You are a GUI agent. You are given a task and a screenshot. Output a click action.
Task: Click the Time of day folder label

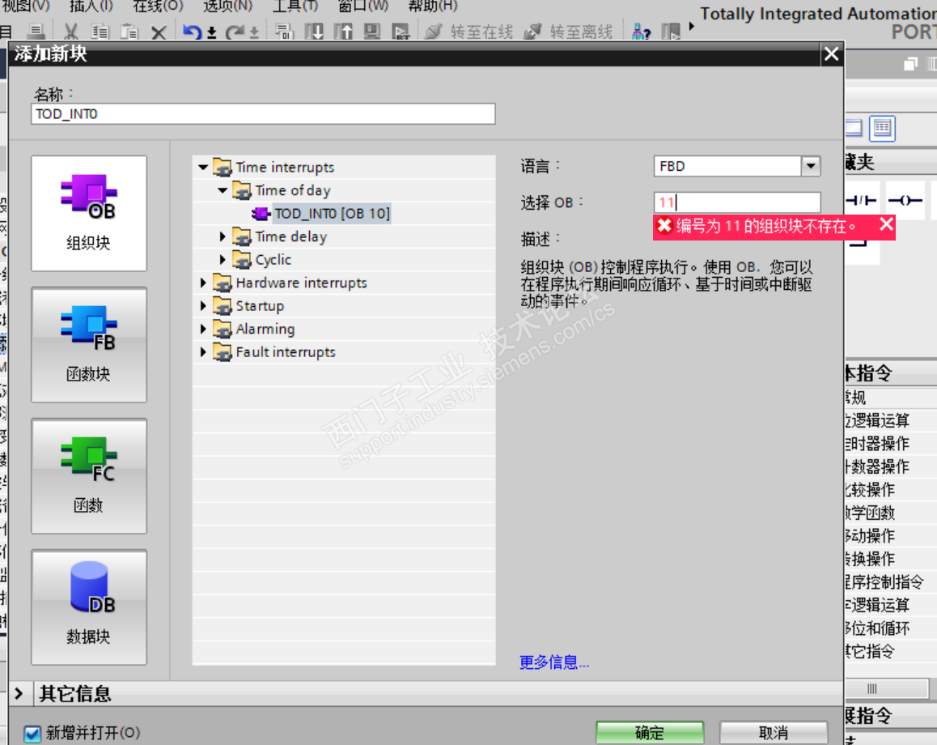click(x=293, y=191)
